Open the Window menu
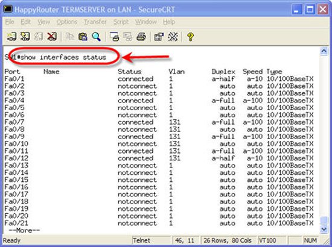The width and height of the screenshot is (332, 247). (x=146, y=22)
